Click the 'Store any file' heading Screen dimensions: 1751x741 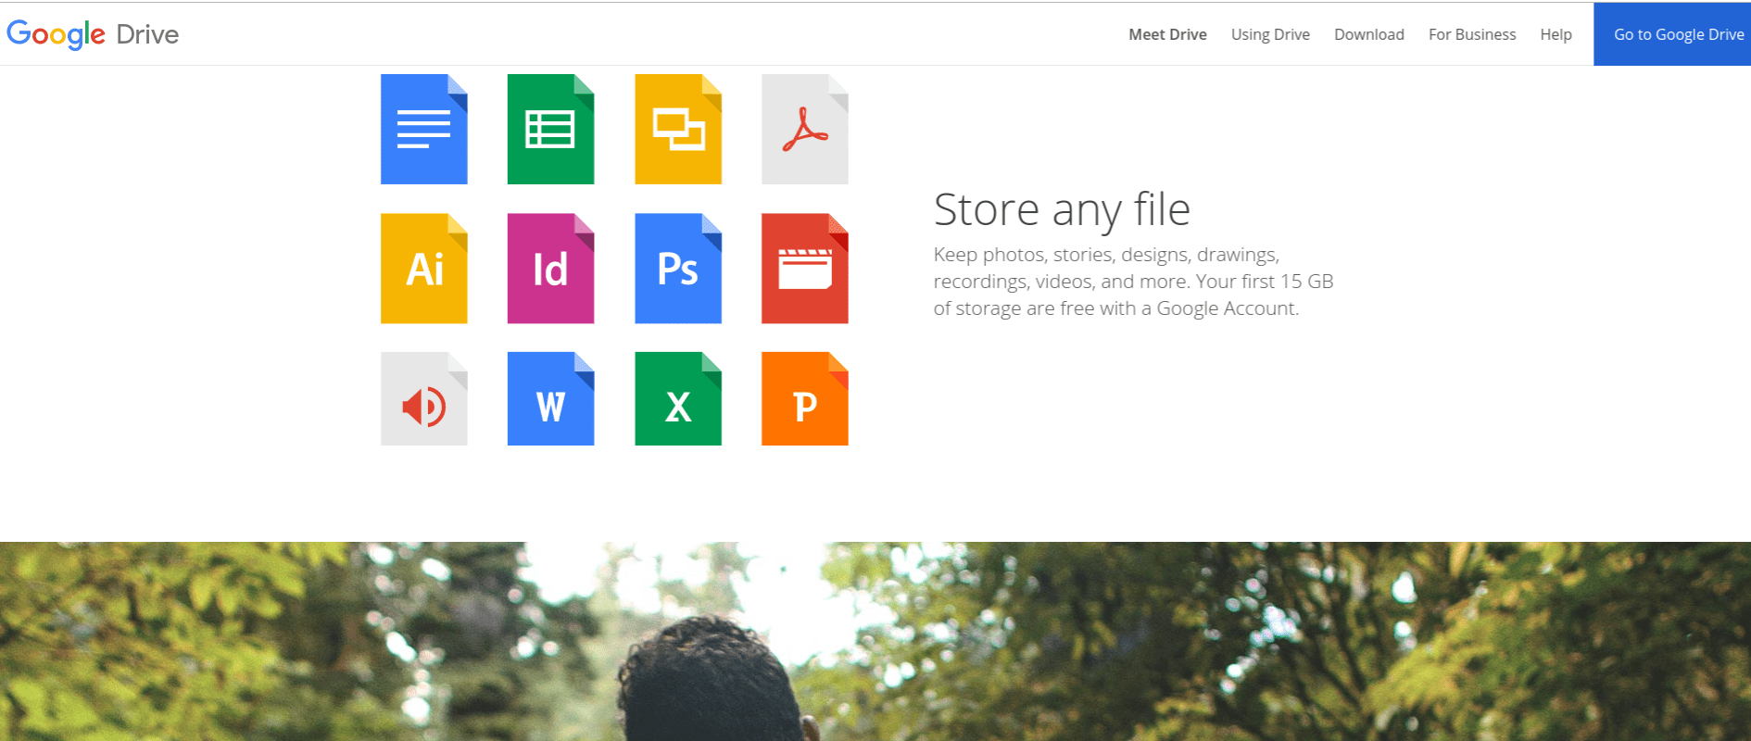[1062, 210]
